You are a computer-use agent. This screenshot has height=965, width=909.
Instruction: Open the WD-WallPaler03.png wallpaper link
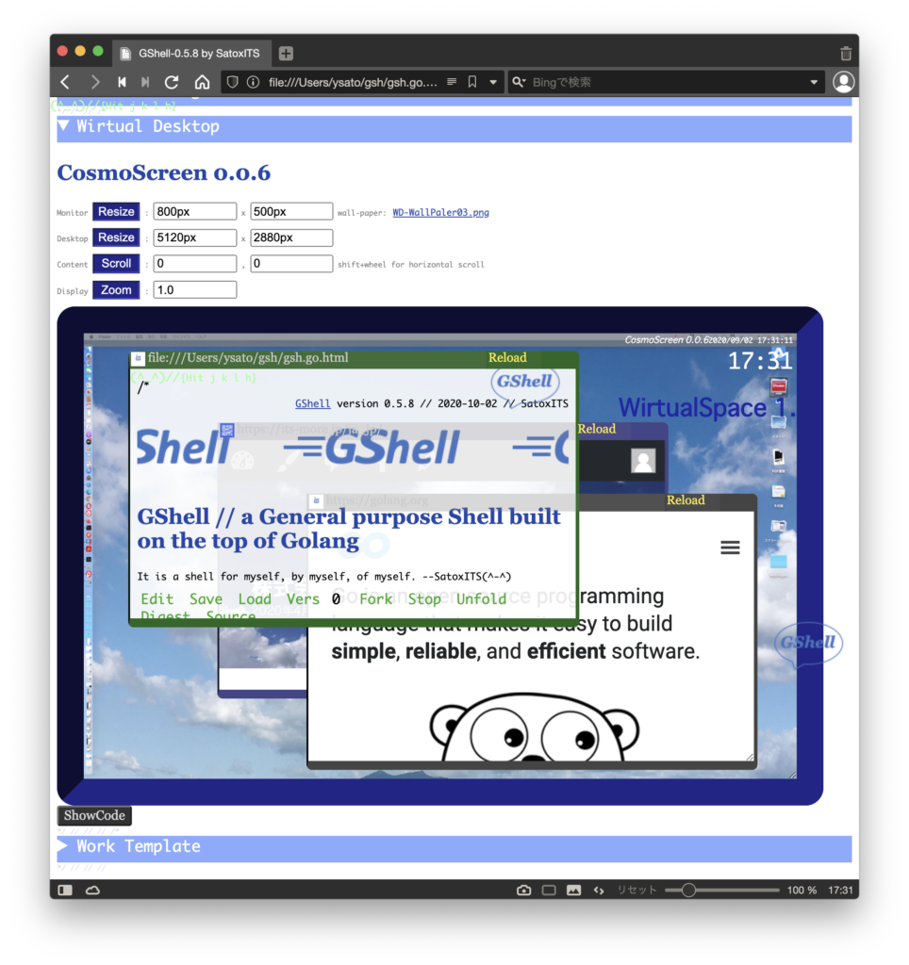(440, 213)
